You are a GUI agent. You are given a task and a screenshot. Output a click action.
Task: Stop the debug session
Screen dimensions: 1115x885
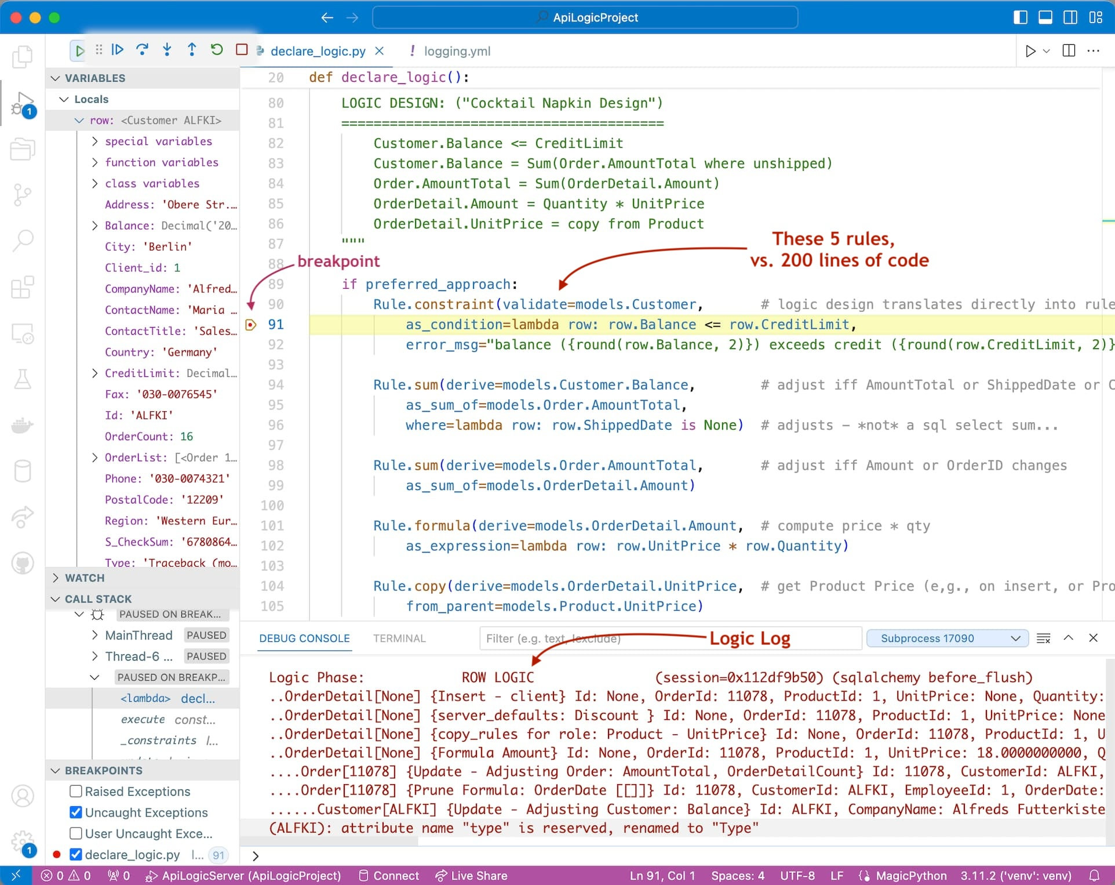coord(242,50)
